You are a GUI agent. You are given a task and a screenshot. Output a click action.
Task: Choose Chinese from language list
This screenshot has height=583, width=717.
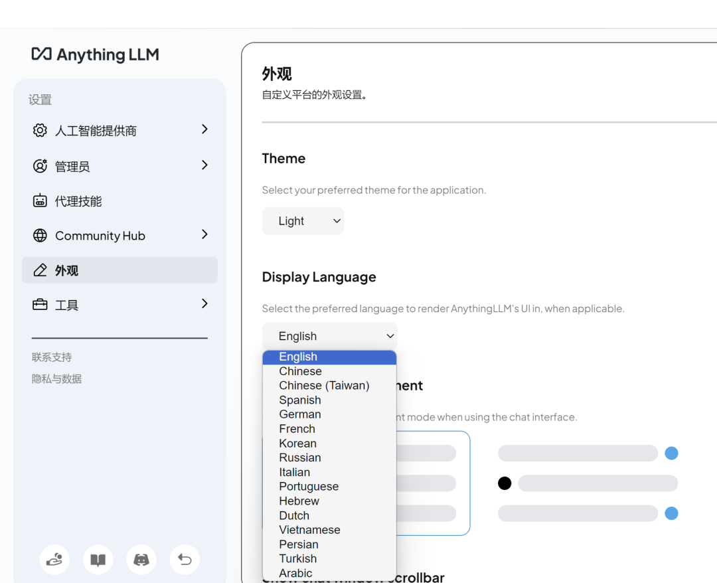(x=329, y=371)
